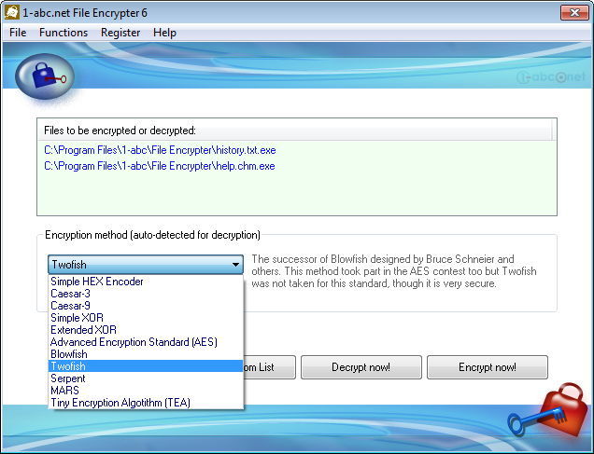Choose Advanced Encryption Standard (AES) option
The image size is (594, 454).
(134, 342)
